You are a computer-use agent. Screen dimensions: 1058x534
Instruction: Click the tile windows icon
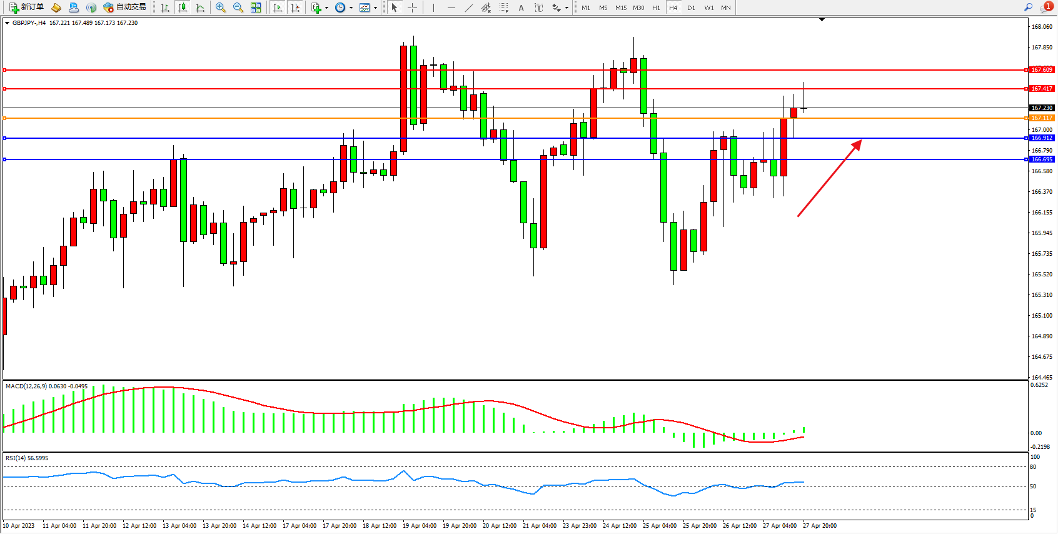click(256, 8)
